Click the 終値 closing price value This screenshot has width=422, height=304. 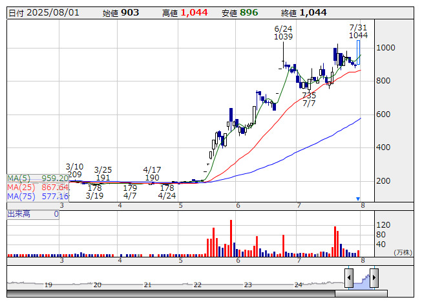pos(313,13)
